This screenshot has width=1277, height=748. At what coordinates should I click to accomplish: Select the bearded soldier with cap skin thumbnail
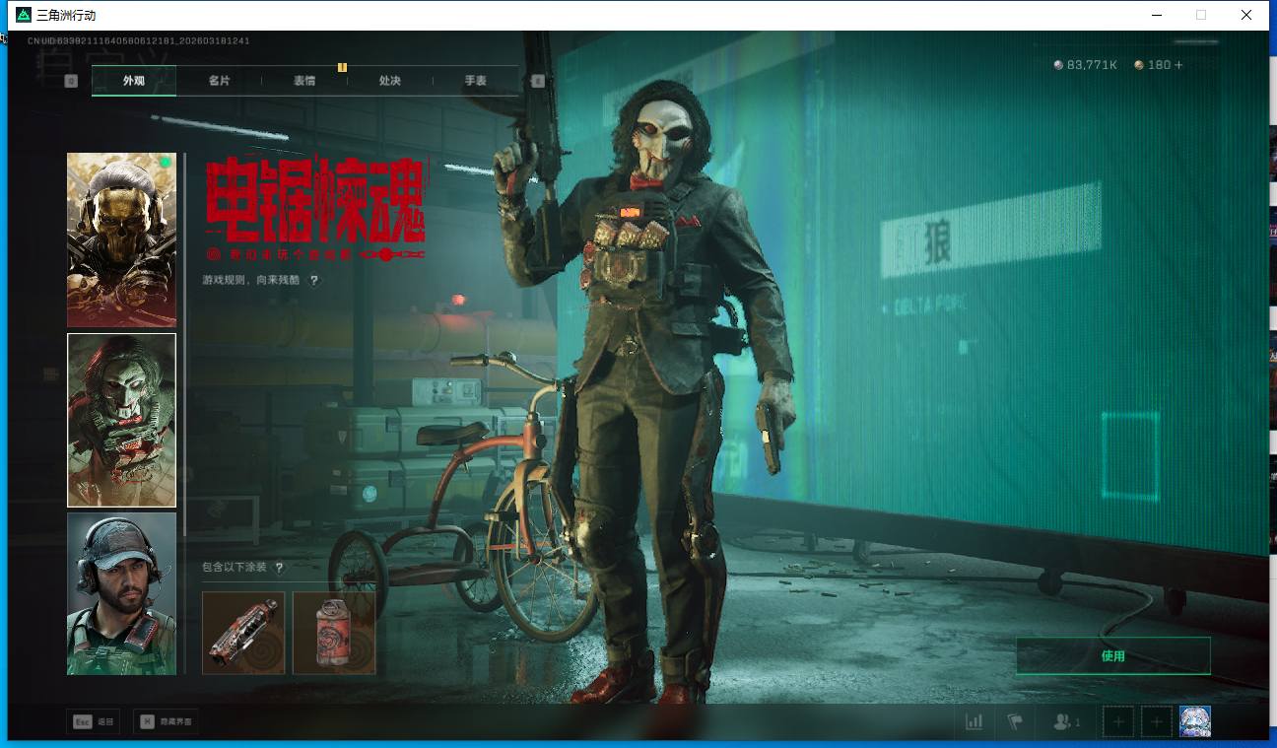coord(121,593)
